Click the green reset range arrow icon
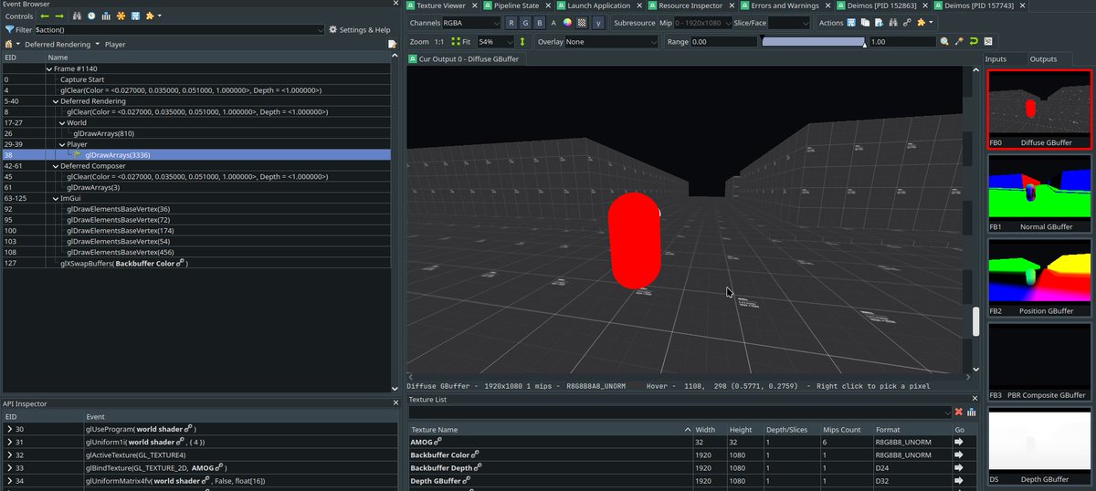This screenshot has width=1096, height=491. 974,42
